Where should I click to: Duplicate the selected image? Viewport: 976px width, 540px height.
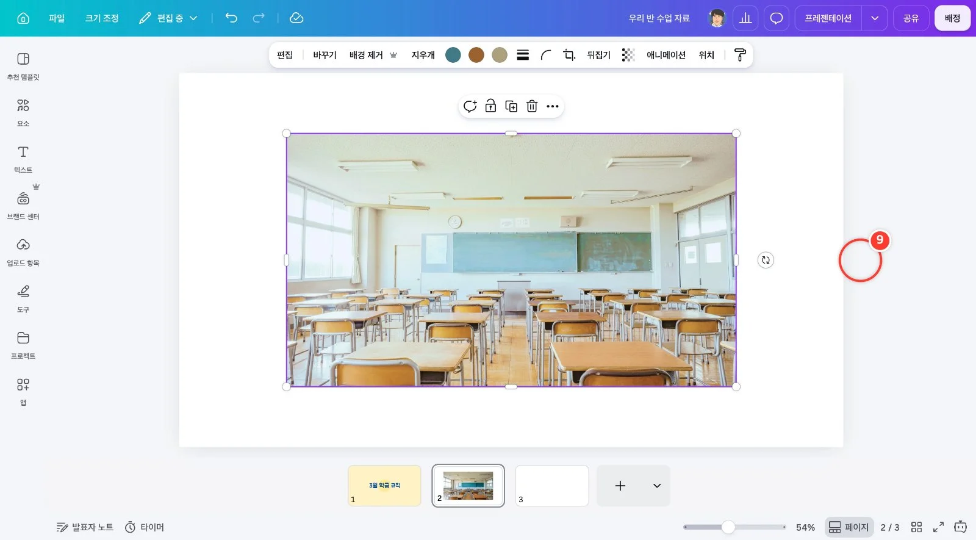(x=511, y=106)
